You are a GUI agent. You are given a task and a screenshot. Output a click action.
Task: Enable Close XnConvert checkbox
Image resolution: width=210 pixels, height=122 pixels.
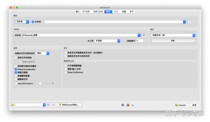tap(66, 72)
